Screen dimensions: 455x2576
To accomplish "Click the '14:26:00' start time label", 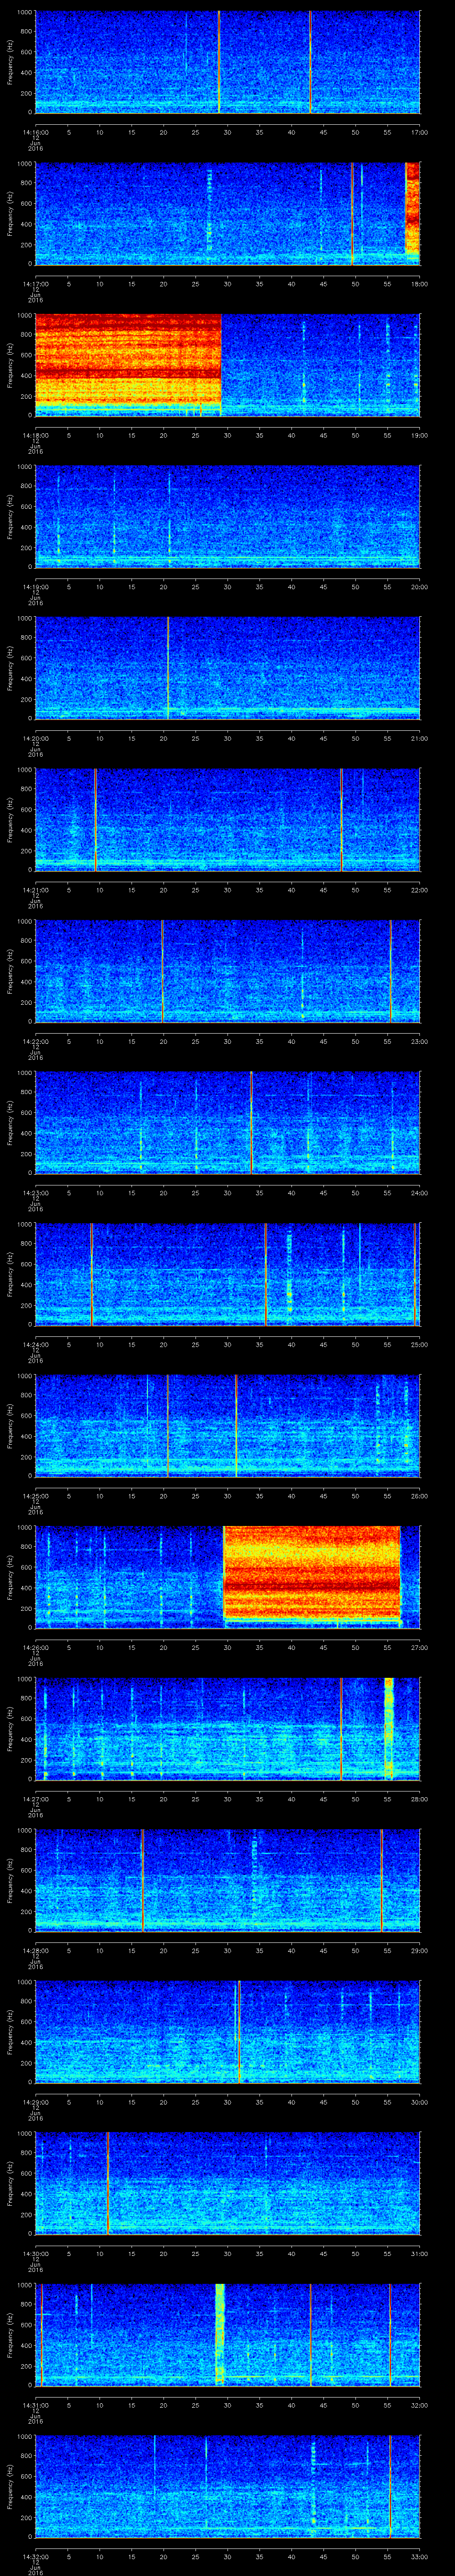I will (x=36, y=1647).
